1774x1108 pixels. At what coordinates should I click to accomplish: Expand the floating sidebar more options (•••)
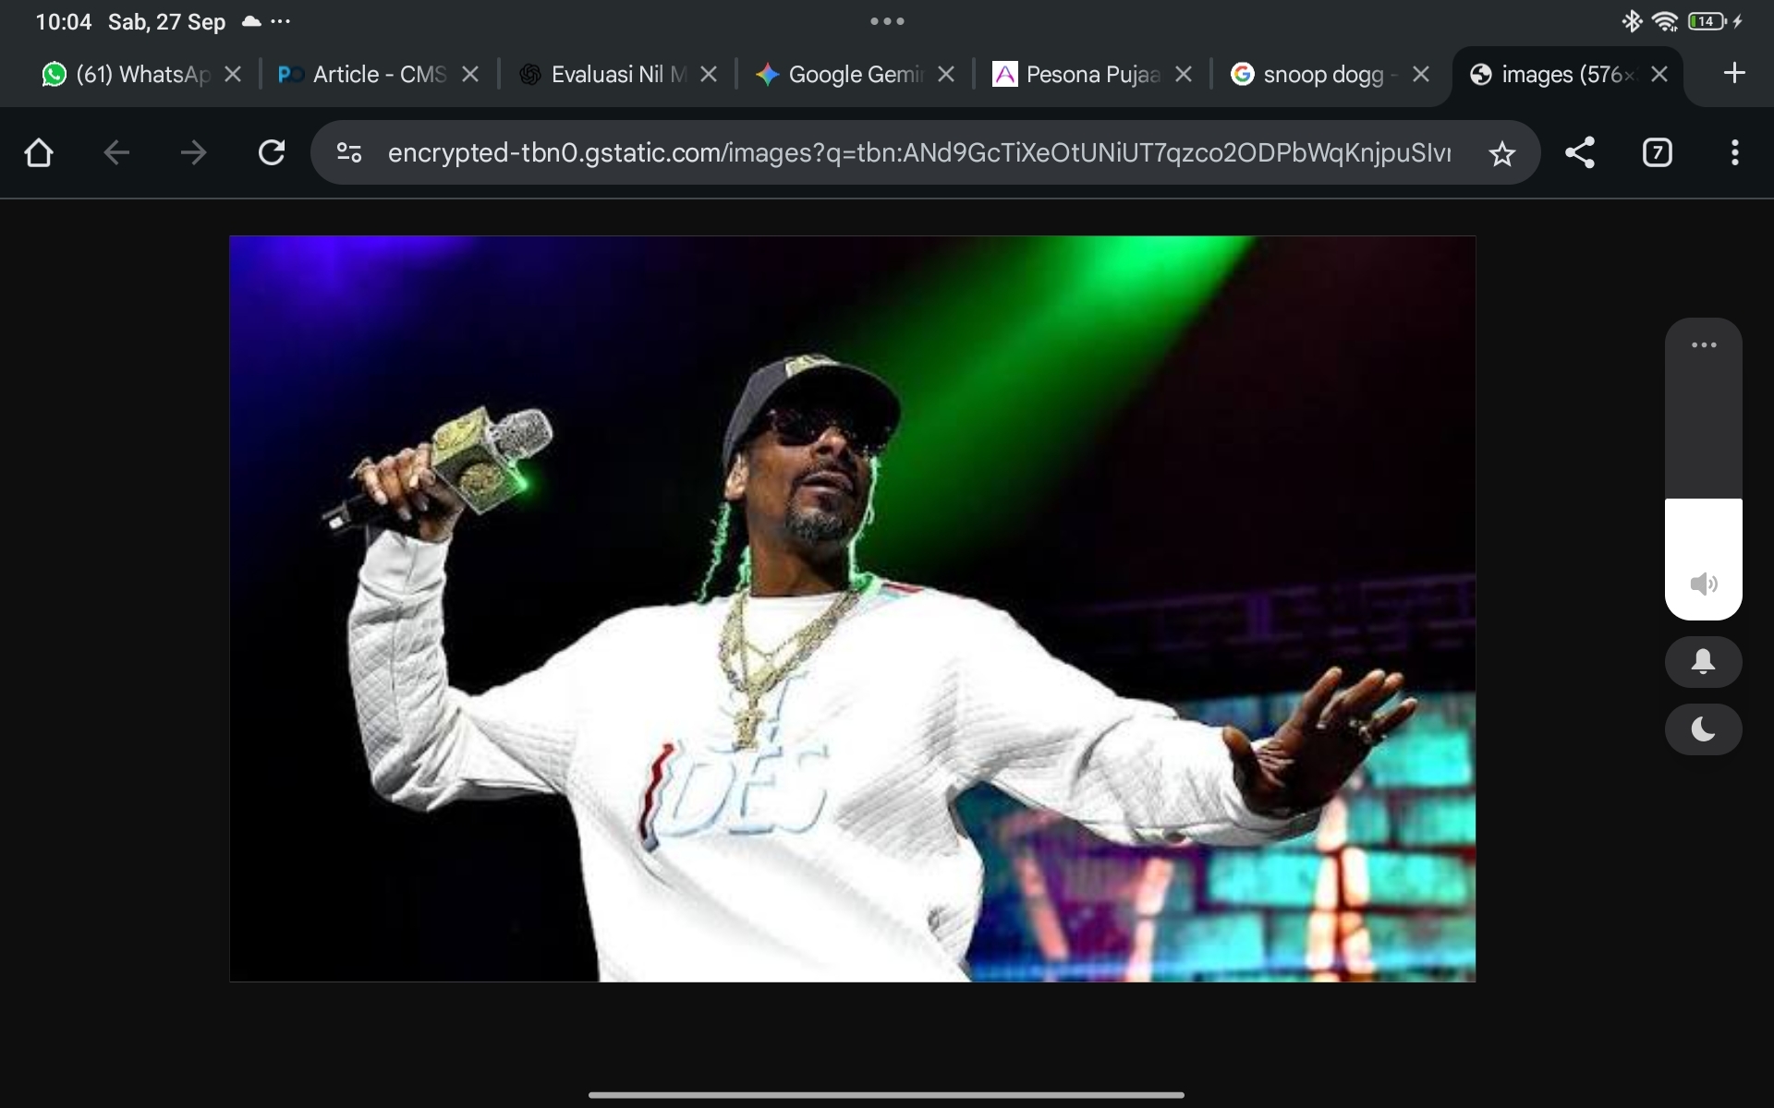(1703, 344)
